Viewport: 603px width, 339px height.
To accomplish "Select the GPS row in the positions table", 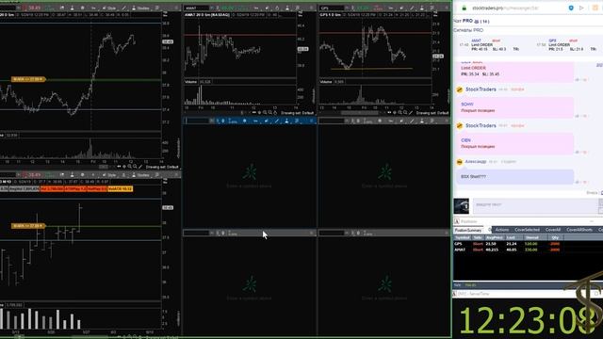I will (x=508, y=244).
